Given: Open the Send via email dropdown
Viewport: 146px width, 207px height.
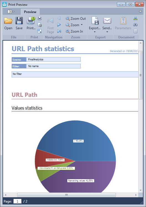Looking at the screenshot, I should coord(107,25).
